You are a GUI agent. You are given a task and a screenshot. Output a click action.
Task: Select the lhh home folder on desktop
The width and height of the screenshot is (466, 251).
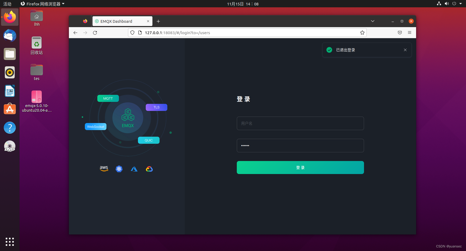37,18
